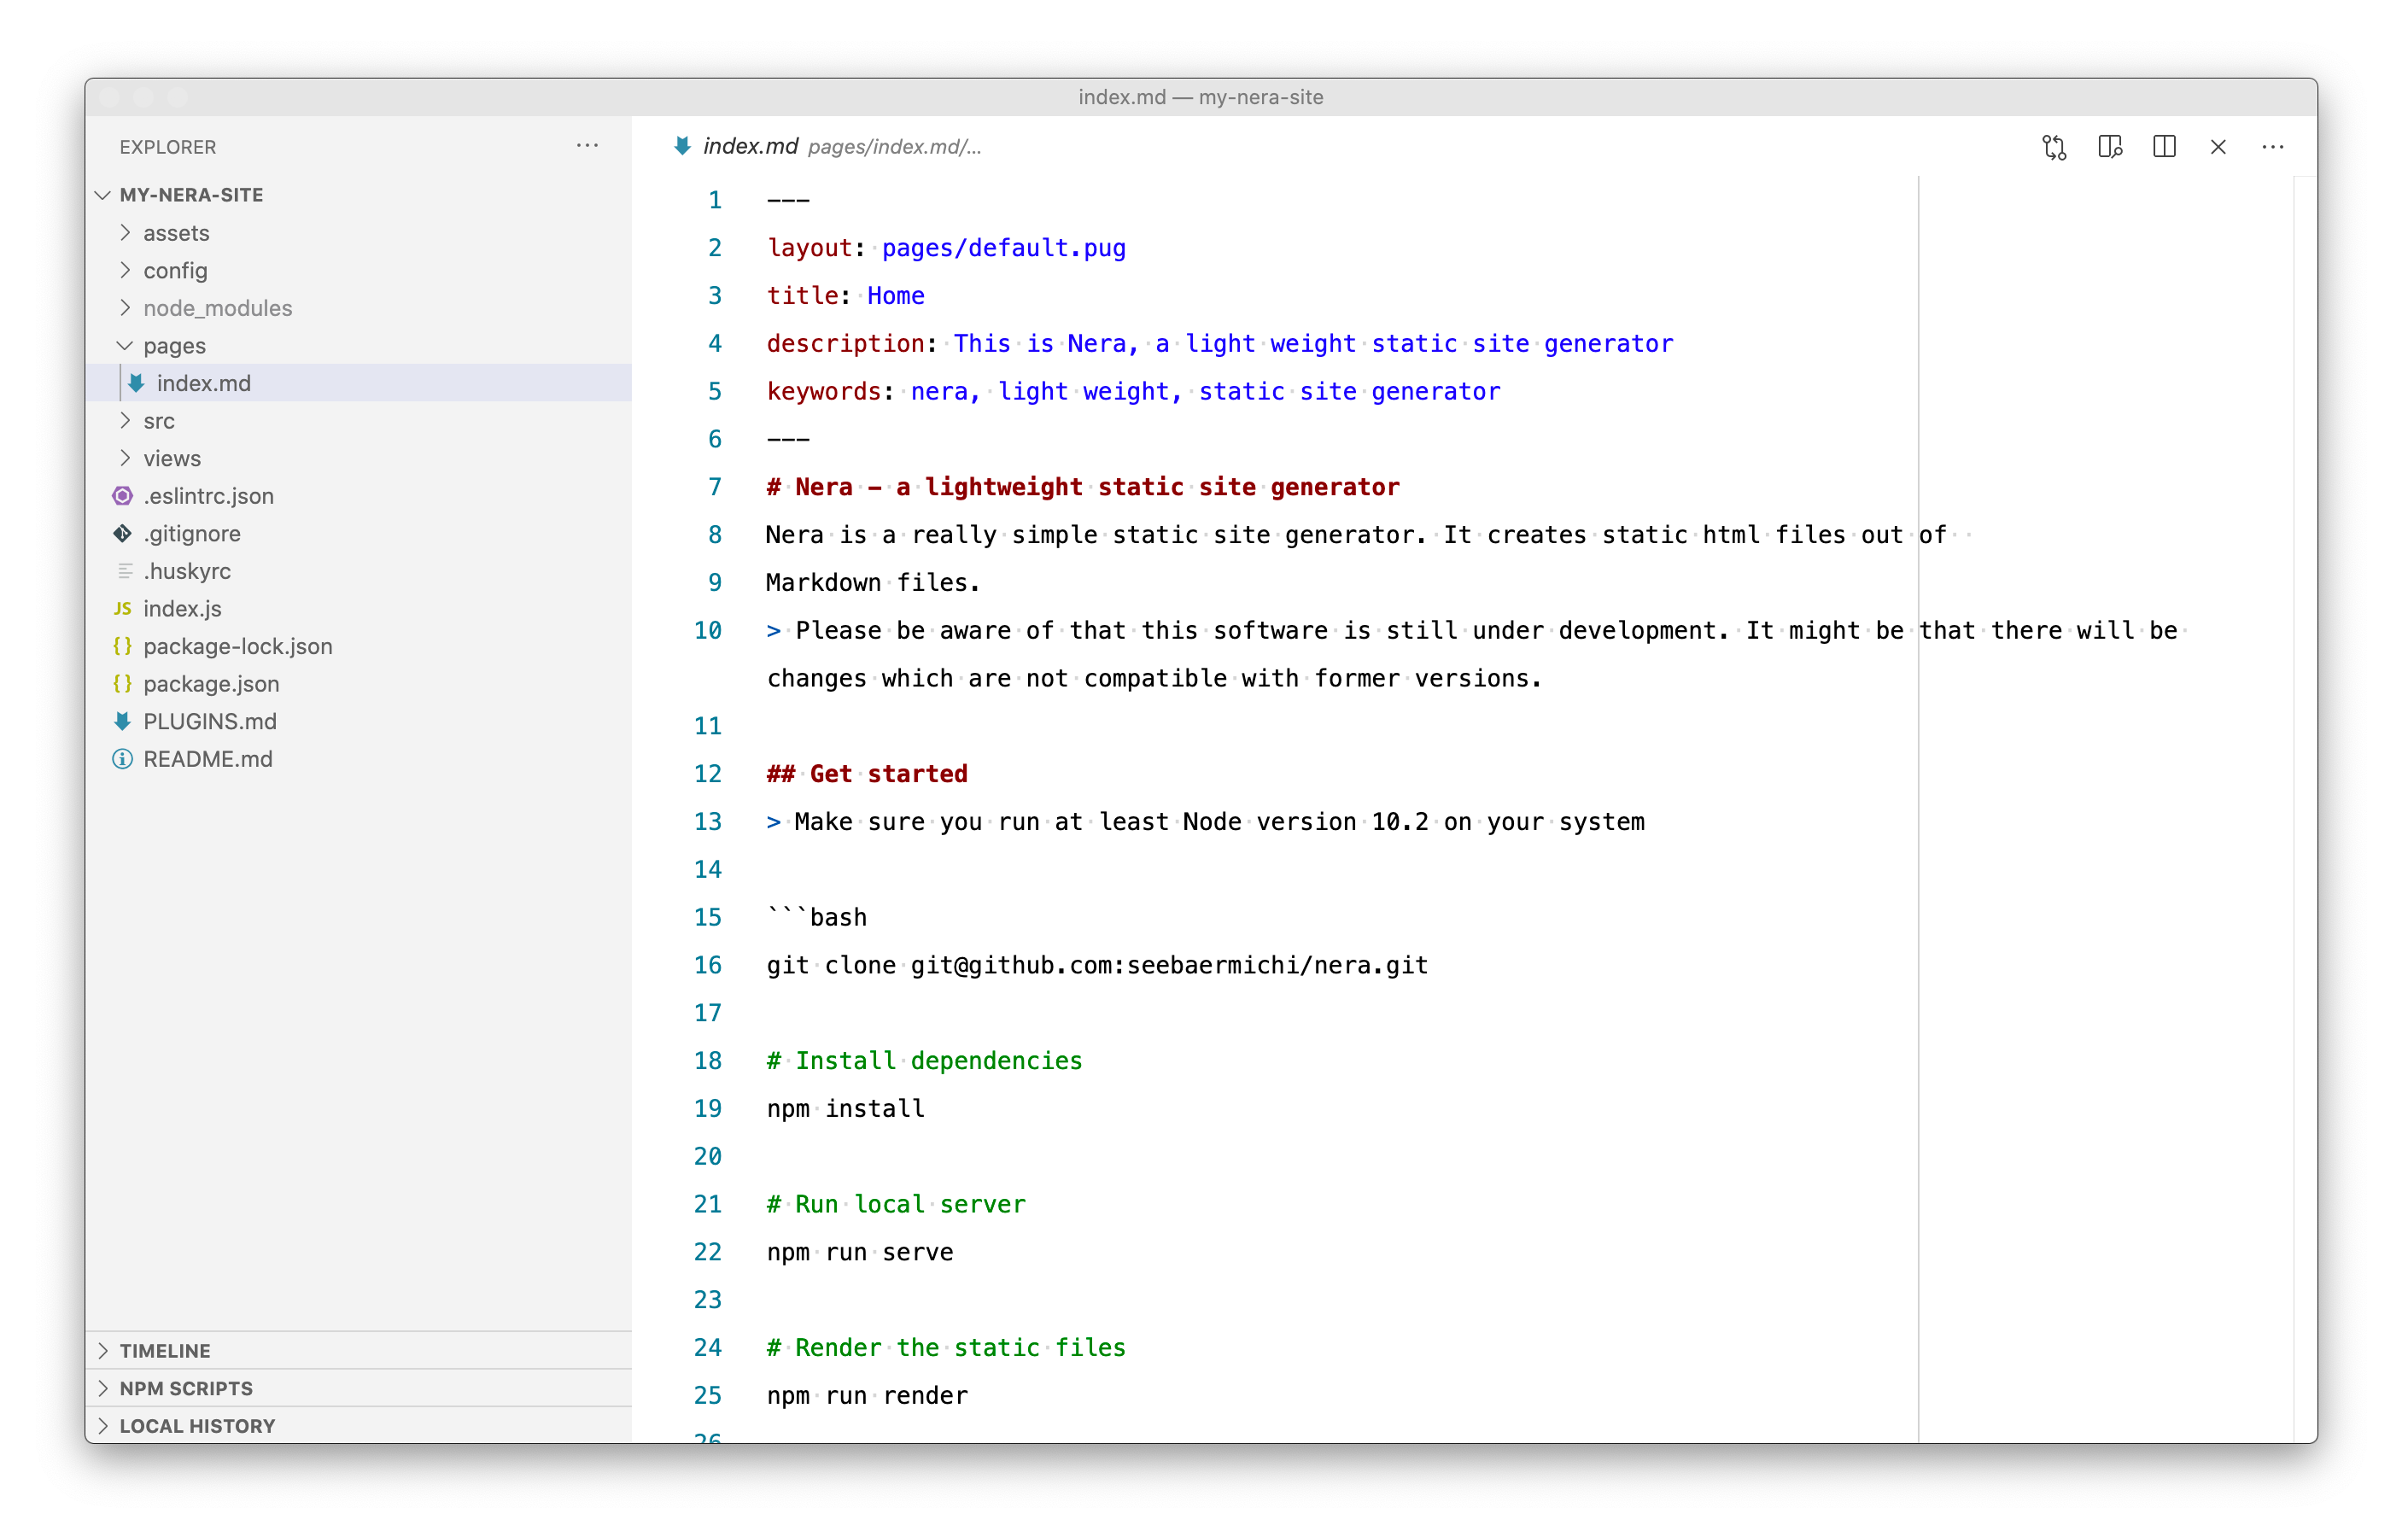Collapse the MY-NERA-SITE root folder
The height and width of the screenshot is (1537, 2408).
point(103,195)
